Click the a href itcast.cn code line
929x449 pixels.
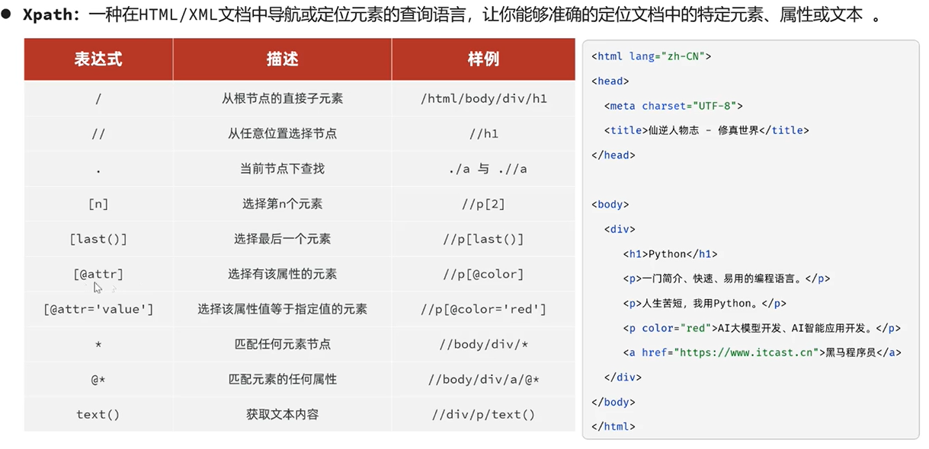pos(761,352)
